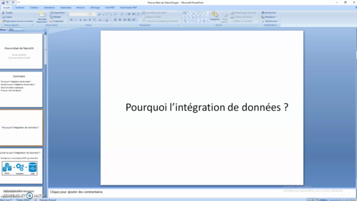Click Convertir en graphique SmartArt
Viewport: 357px width, 201px height.
click(x=161, y=21)
